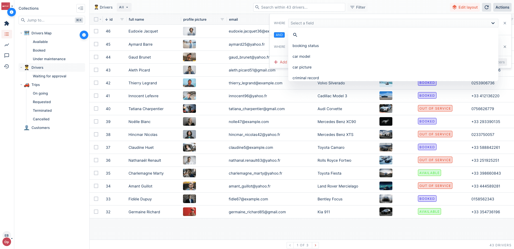Click the Jump to search field
514x249 pixels.
coord(52,20)
